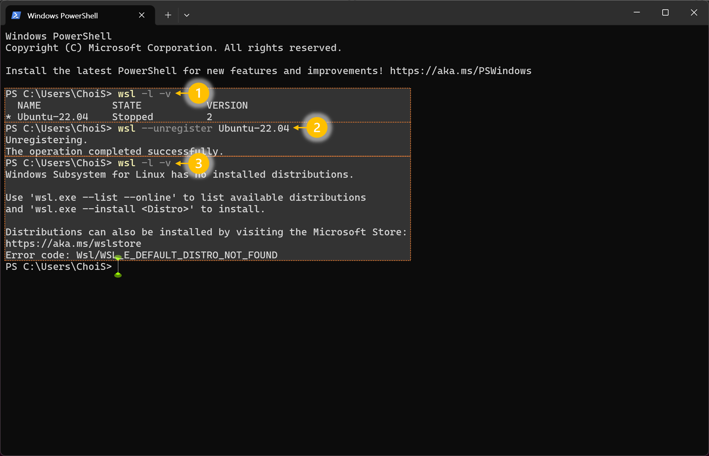Open a new tab with the plus button
The width and height of the screenshot is (709, 456).
168,15
